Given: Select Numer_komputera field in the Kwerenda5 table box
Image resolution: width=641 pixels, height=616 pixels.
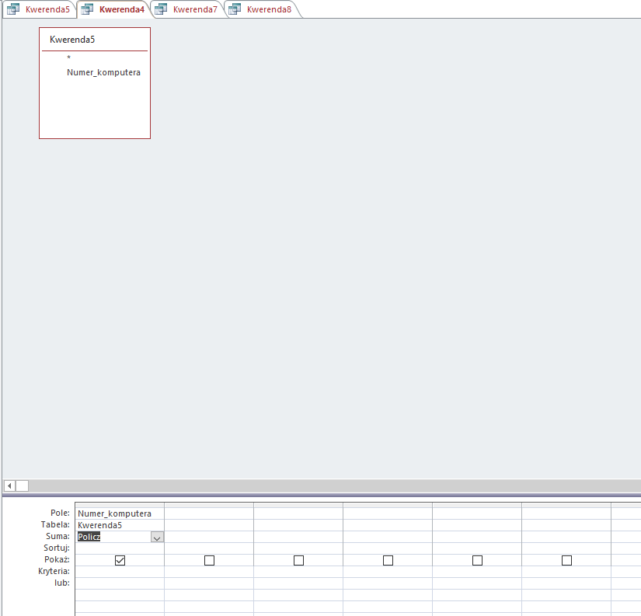Looking at the screenshot, I should (x=103, y=72).
